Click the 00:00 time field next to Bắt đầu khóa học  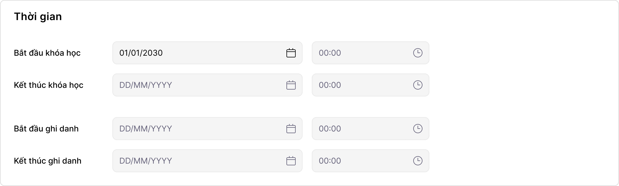pos(360,53)
